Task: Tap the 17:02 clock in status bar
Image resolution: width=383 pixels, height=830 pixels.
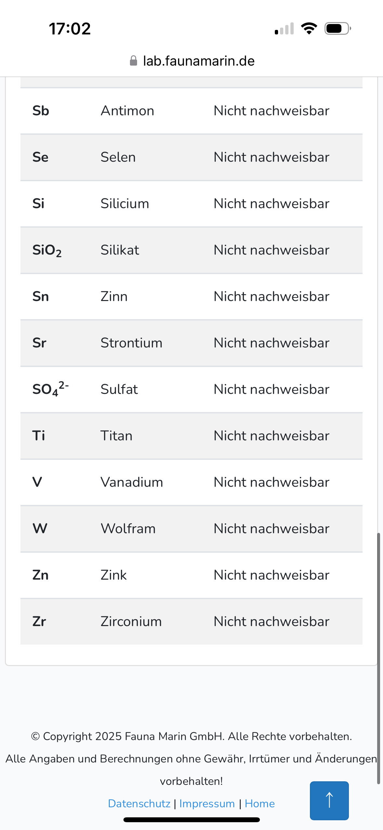Action: (x=70, y=29)
